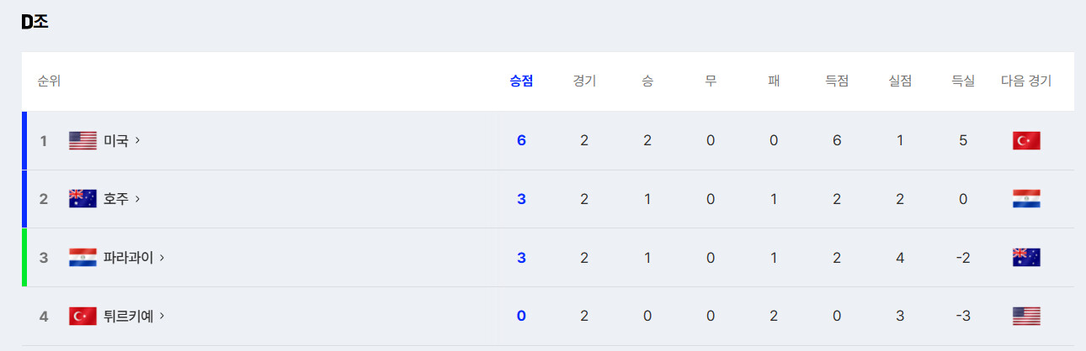Screen dimensions: 1086x351
Task: Expand the chevron next to 파라과이
Action: (162, 258)
